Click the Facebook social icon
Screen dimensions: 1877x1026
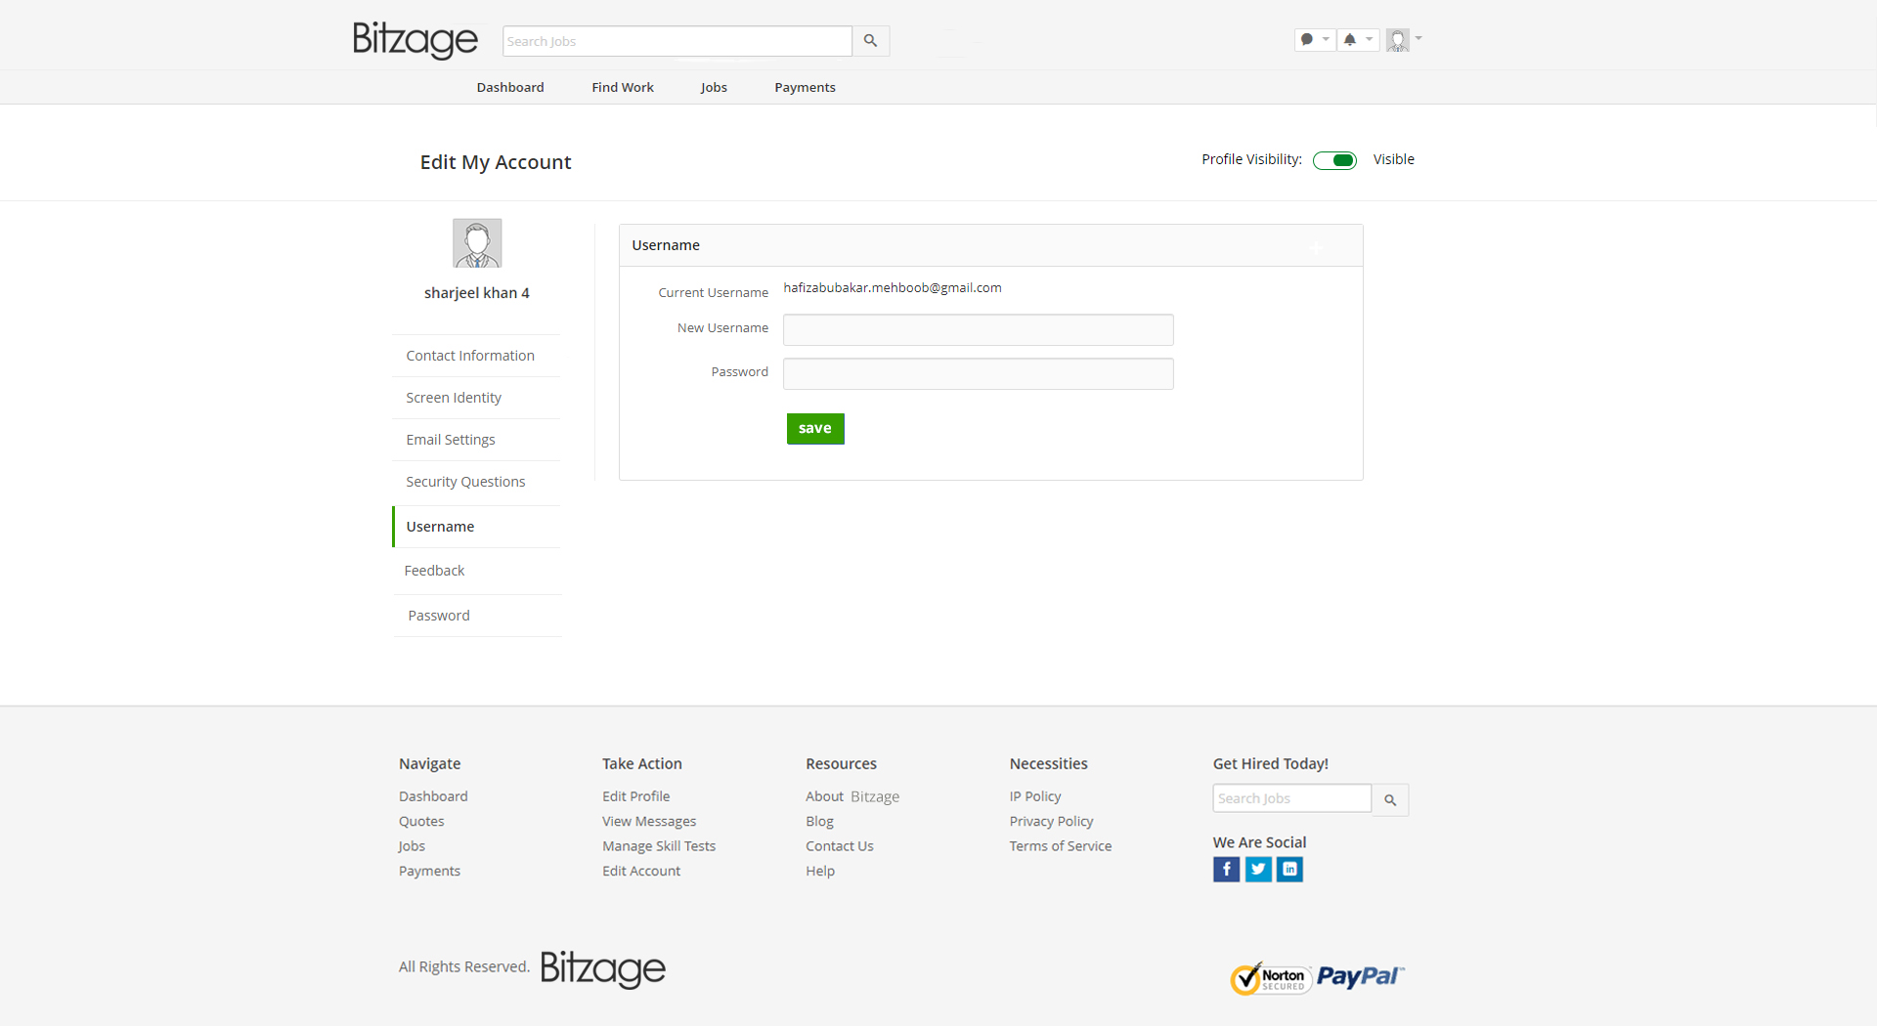coord(1226,869)
